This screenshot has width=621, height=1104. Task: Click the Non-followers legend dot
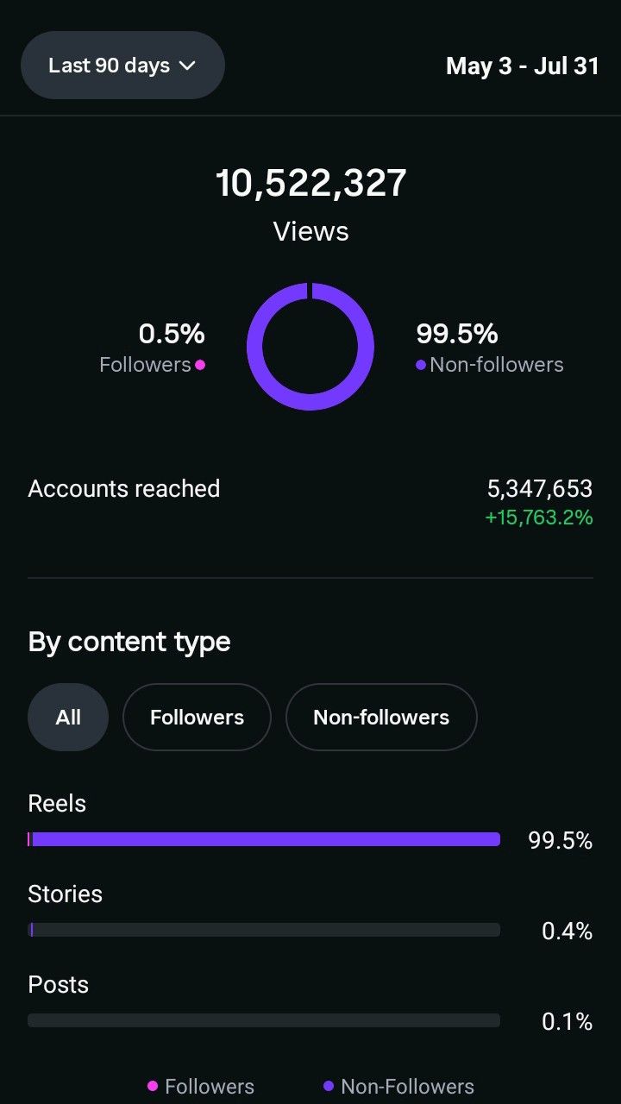tap(420, 365)
